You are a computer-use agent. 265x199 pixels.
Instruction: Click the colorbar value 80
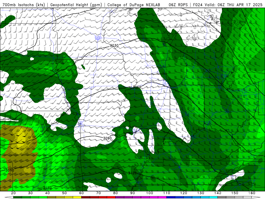(x=115, y=193)
